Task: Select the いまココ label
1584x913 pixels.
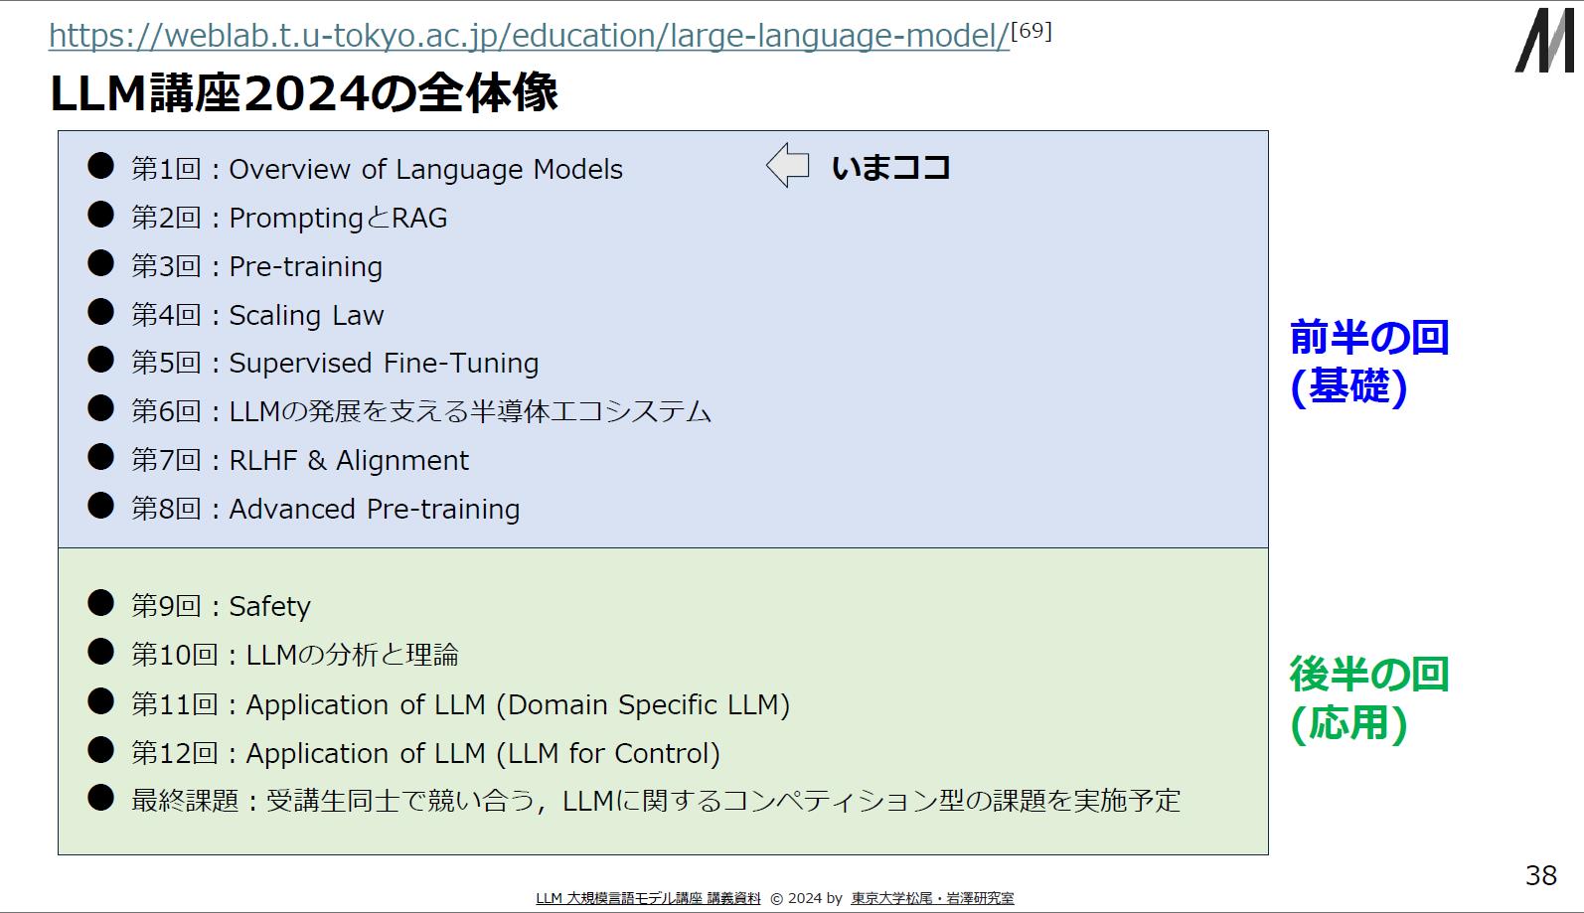Action: click(x=891, y=167)
